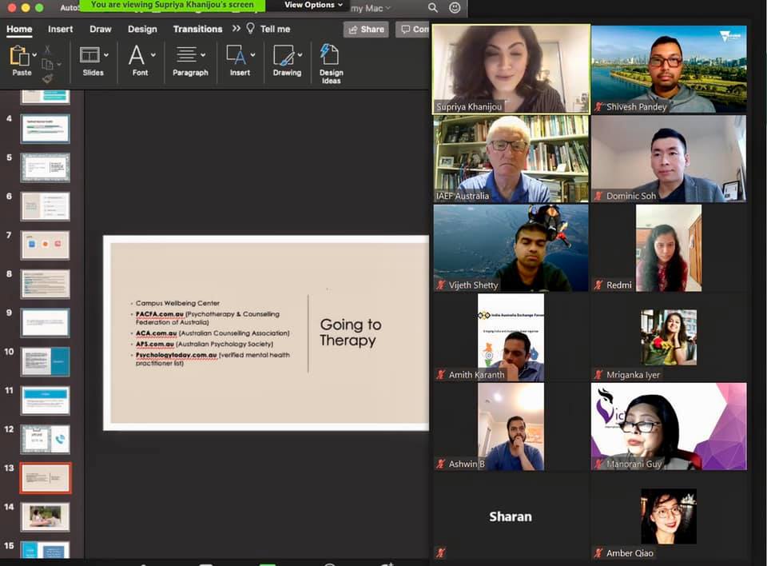The image size is (767, 566).
Task: Select slide 14 thumbnail
Action: [x=46, y=516]
